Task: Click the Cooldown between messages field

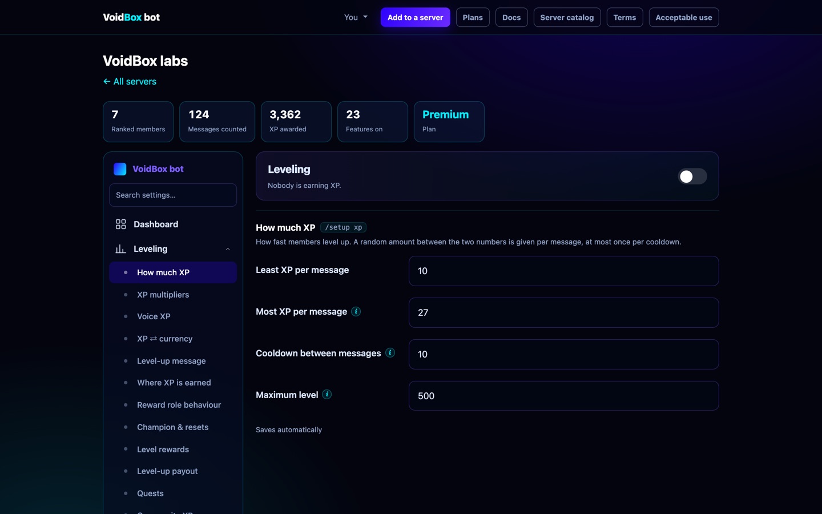Action: click(563, 354)
